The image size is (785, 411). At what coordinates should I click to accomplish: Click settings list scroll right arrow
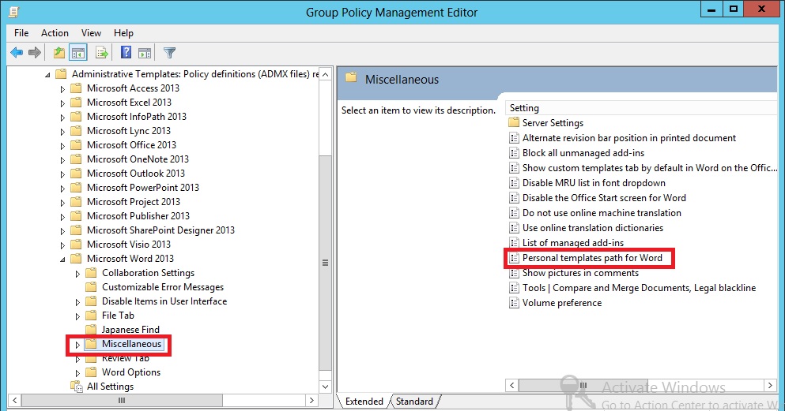point(771,385)
